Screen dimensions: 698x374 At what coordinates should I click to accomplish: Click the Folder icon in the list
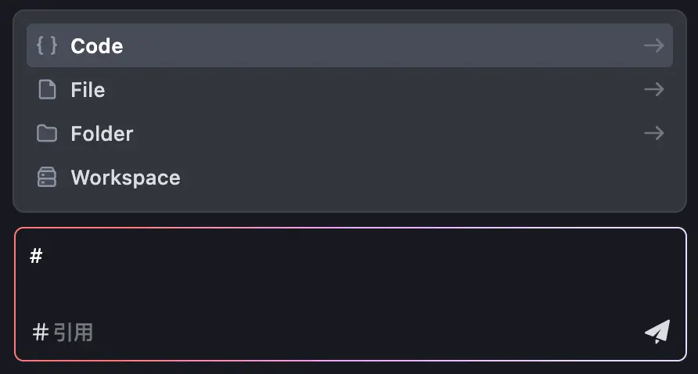pyautogui.click(x=47, y=134)
